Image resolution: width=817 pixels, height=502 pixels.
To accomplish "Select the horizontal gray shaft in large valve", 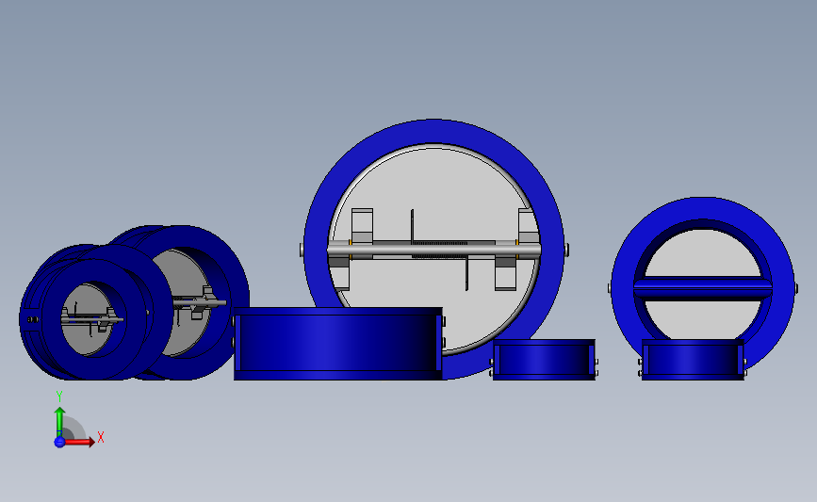I will pyautogui.click(x=434, y=251).
